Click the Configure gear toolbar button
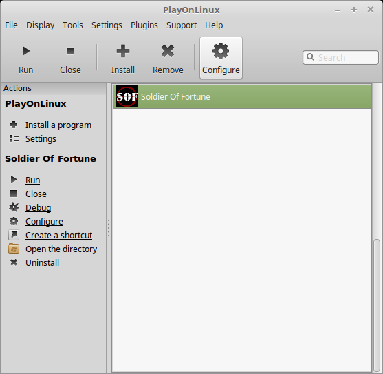383x374 pixels. coord(221,58)
